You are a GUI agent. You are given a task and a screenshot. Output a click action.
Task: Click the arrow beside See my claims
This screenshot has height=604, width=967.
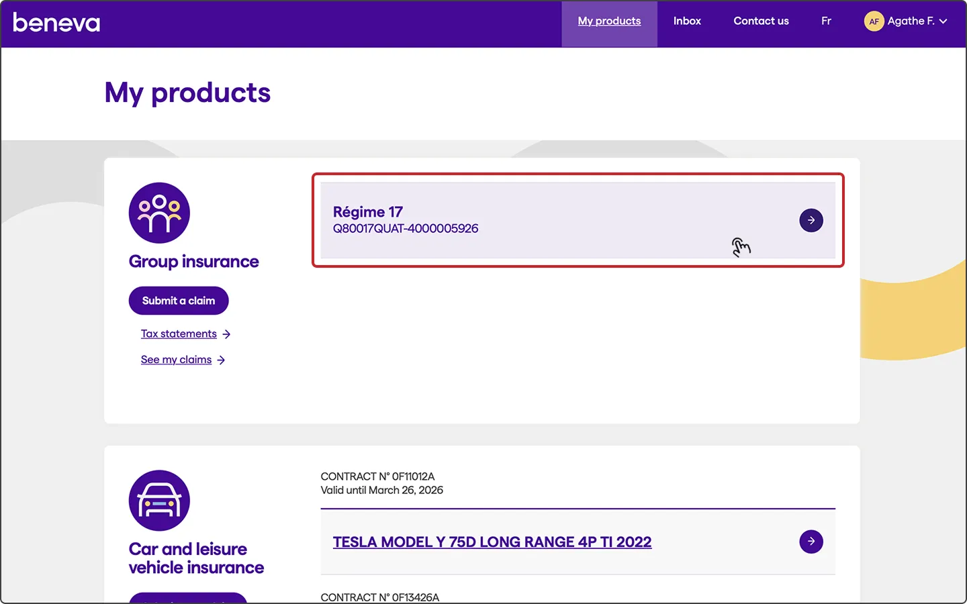pyautogui.click(x=222, y=360)
